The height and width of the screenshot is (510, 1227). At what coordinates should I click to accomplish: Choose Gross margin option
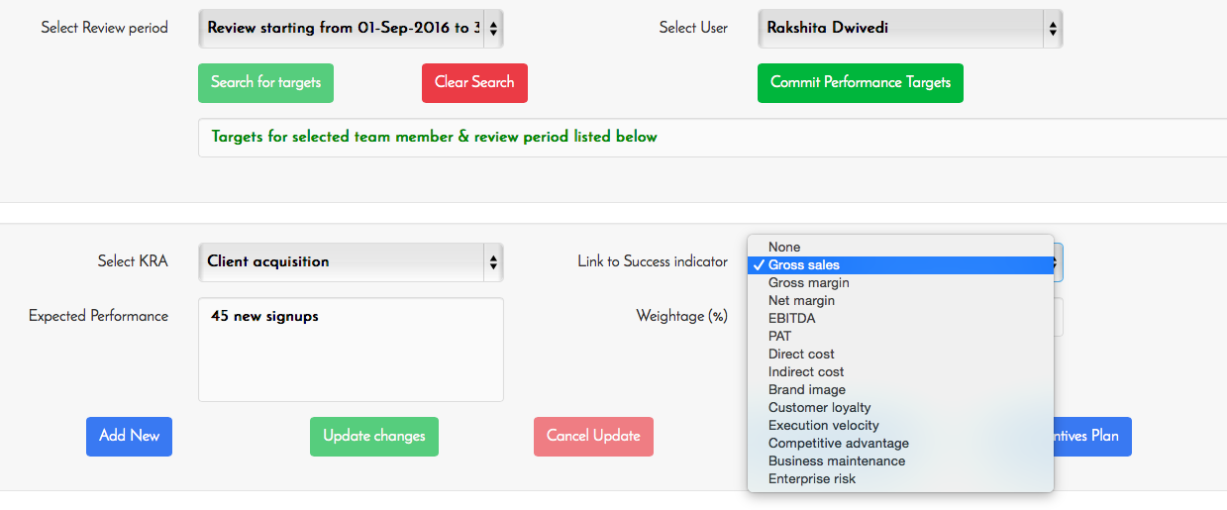click(900, 283)
